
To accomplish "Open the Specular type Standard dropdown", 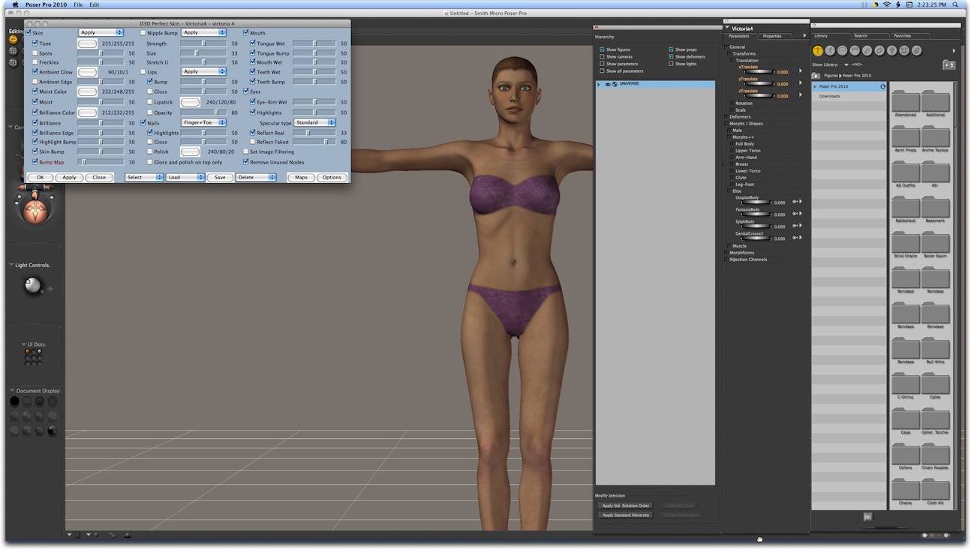I will (x=314, y=122).
